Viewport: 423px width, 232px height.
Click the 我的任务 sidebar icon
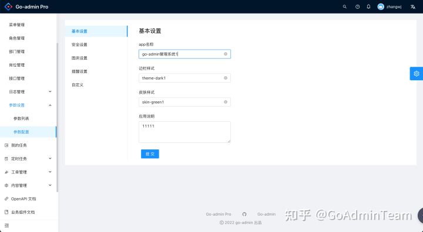tap(6, 145)
